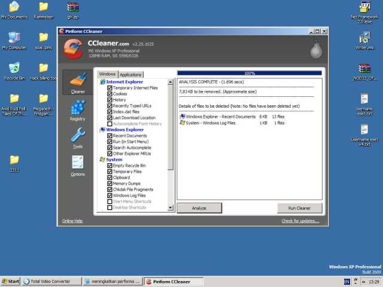Toggle Recently Typed URLs checkbox
The height and width of the screenshot is (287, 383).
[x=110, y=106]
